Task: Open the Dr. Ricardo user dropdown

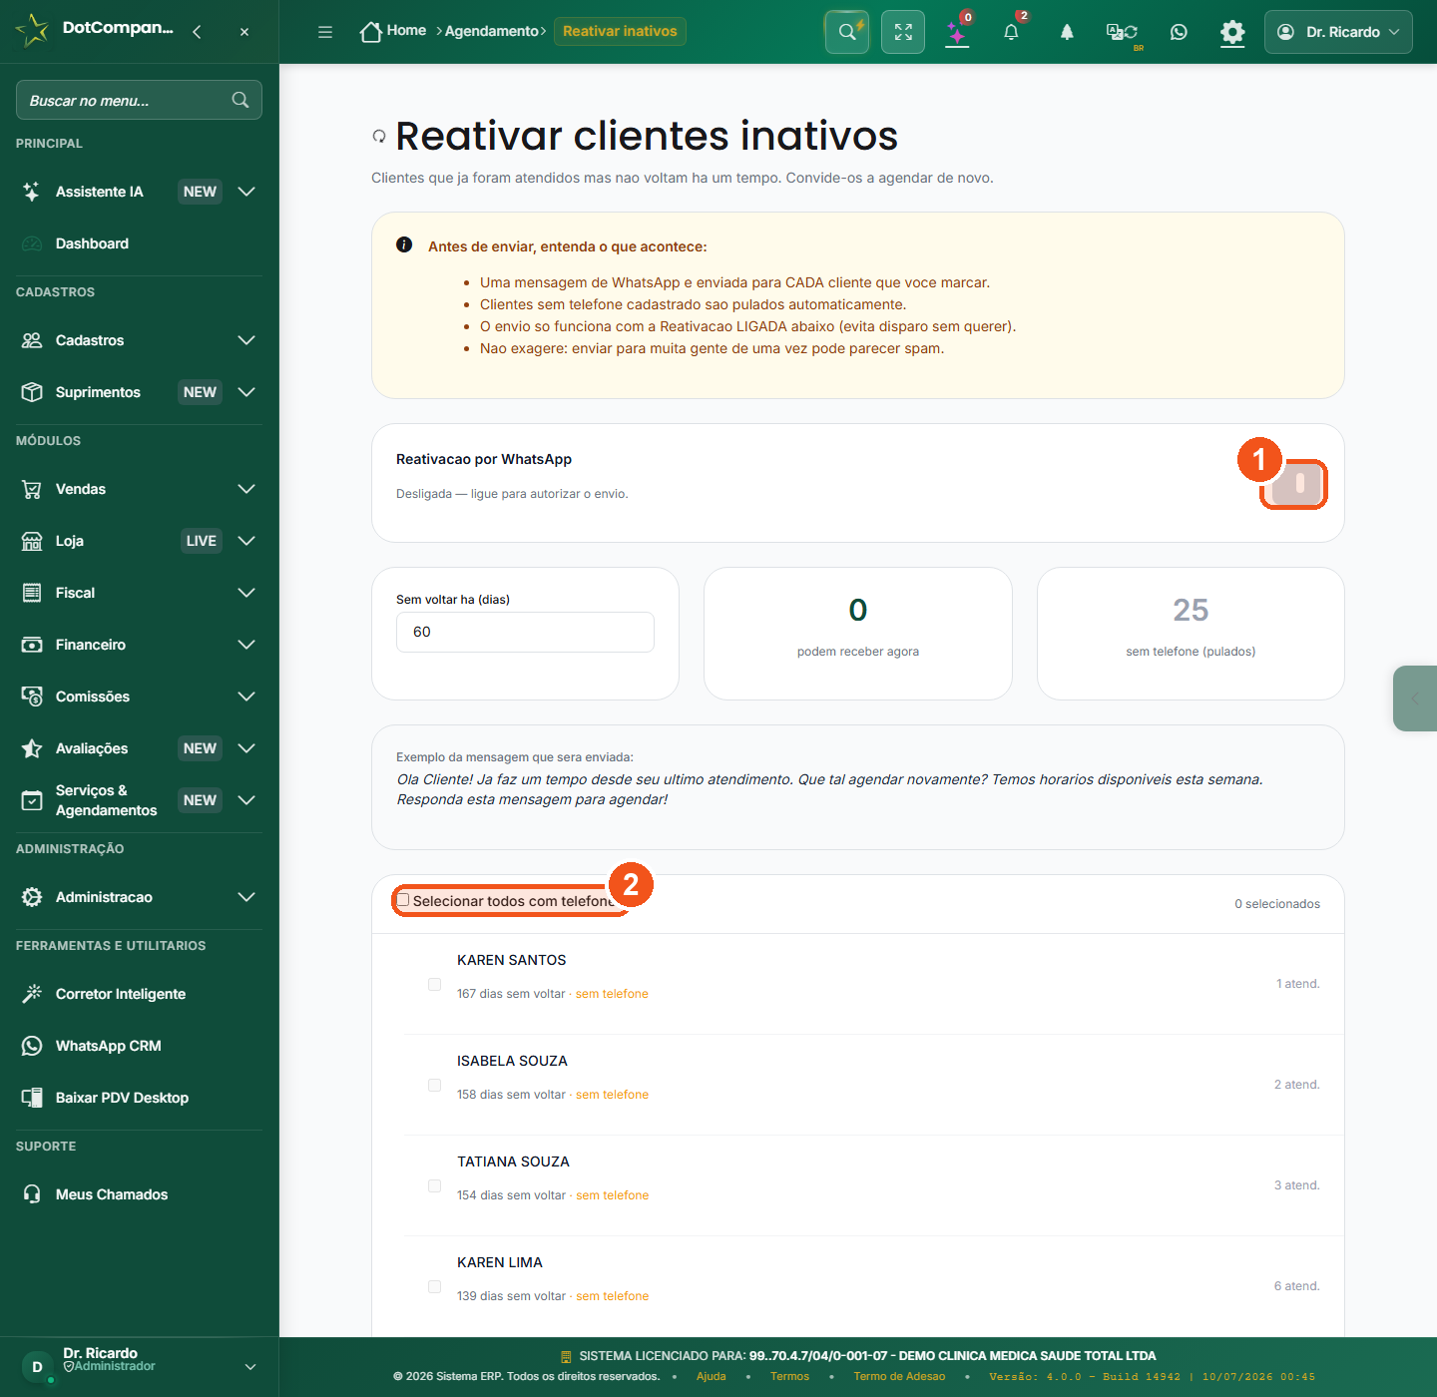Action: [1338, 32]
